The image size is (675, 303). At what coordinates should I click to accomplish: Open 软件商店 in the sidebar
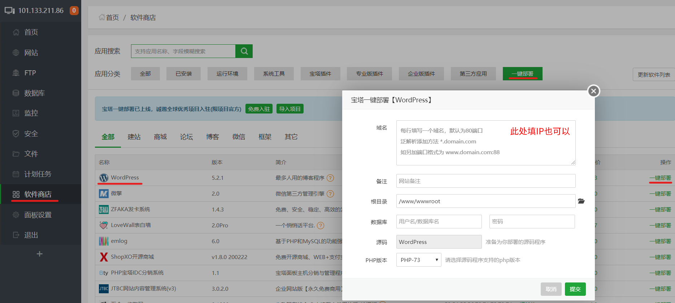click(38, 195)
